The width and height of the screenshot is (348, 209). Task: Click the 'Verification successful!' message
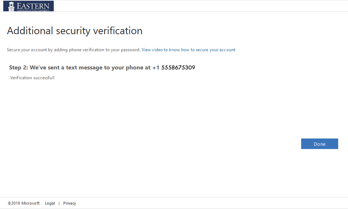point(32,78)
